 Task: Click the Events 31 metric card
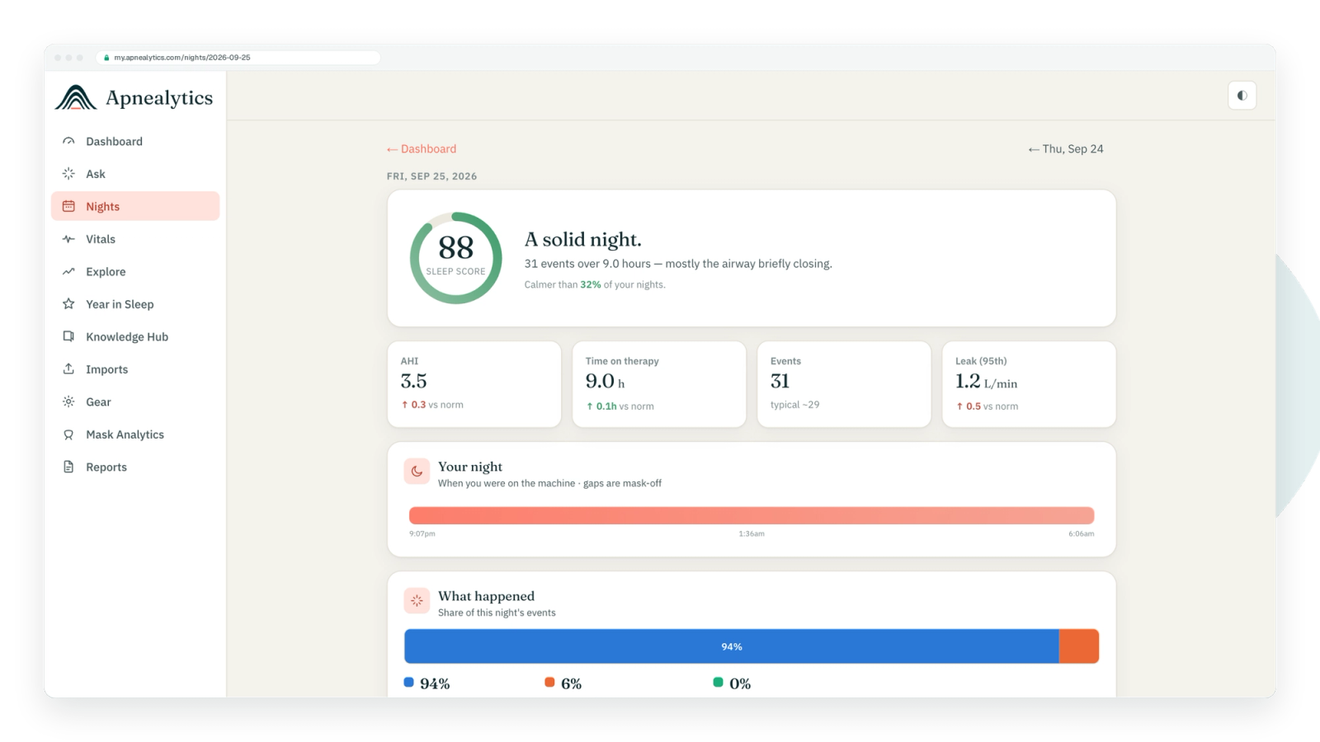coord(844,384)
